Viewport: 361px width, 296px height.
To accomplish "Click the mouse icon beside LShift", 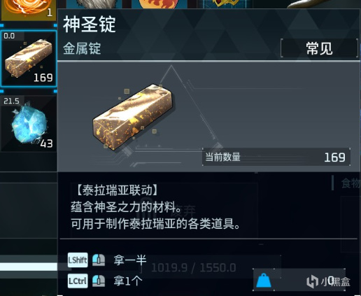I will 99,260.
